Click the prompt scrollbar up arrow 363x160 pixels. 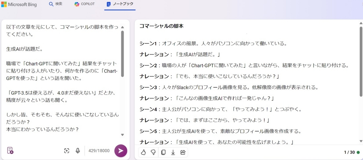pos(123,27)
